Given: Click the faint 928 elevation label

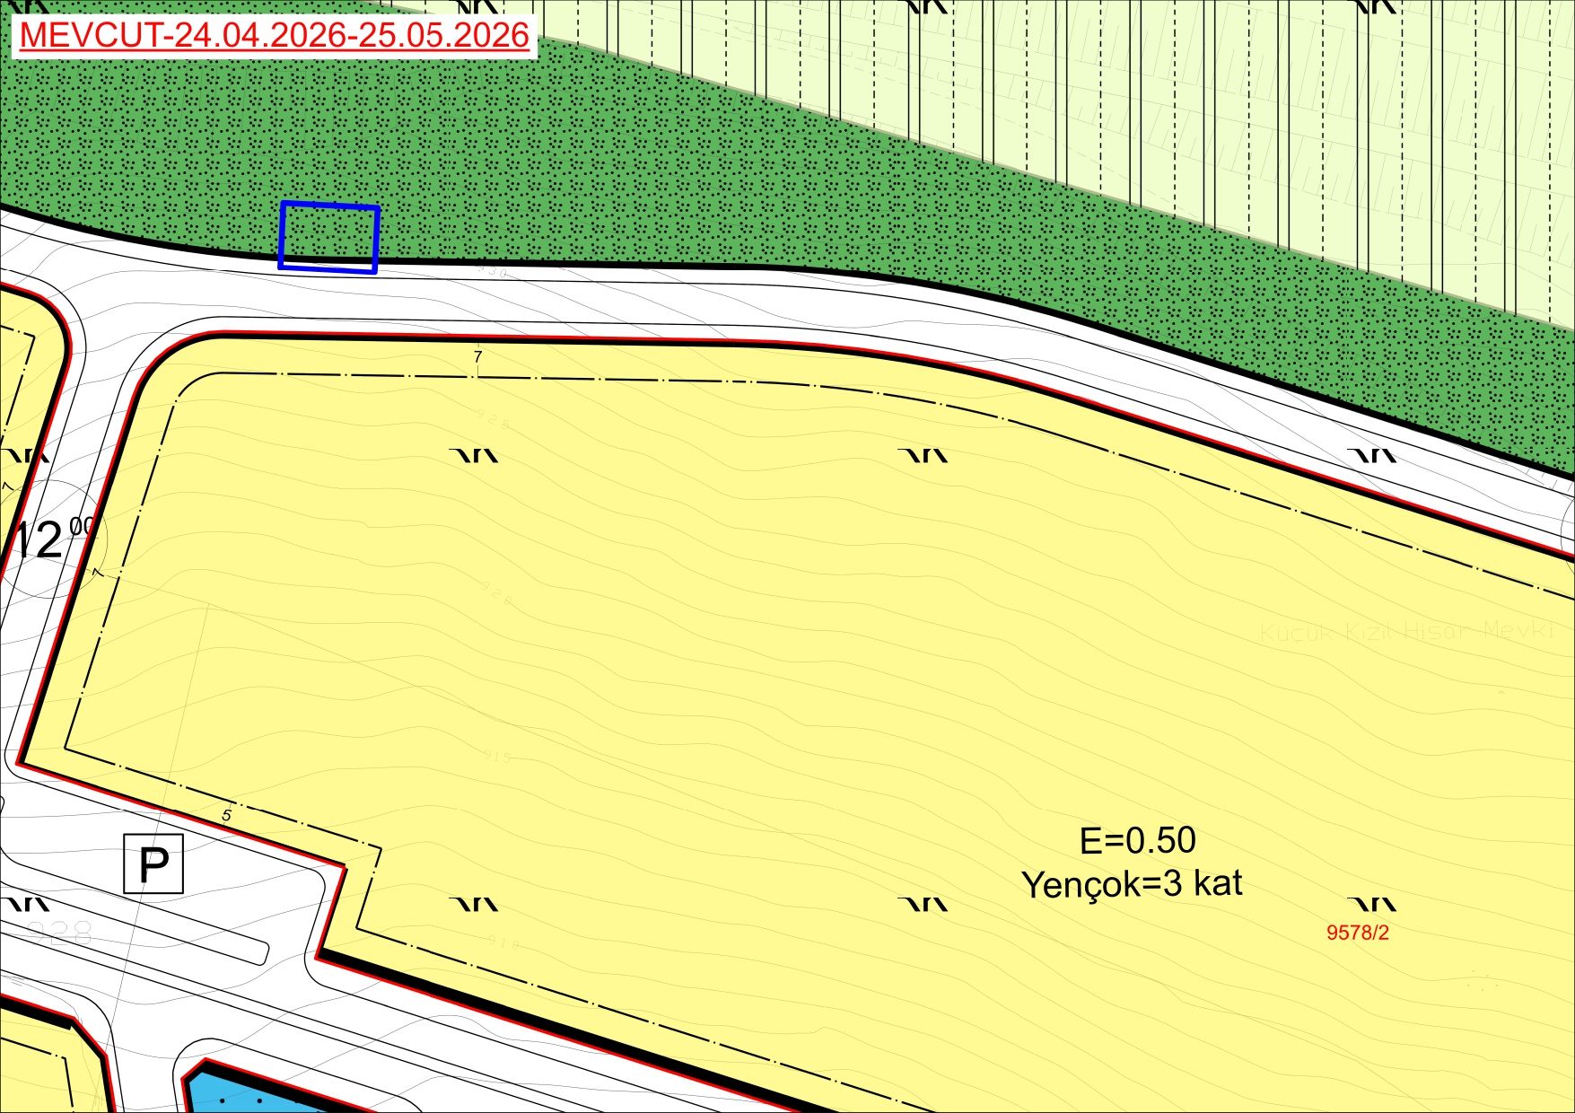Looking at the screenshot, I should [58, 933].
